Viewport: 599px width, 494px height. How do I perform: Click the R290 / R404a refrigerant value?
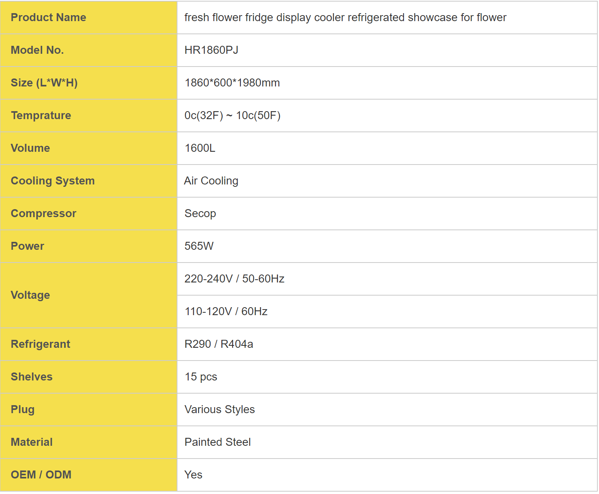(x=219, y=344)
